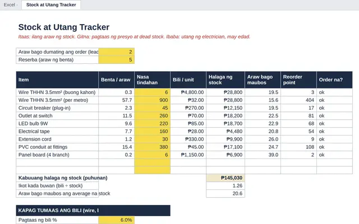This screenshot has height=224, width=359.
Task: Click the benta value 15.4
Action: [116, 147]
